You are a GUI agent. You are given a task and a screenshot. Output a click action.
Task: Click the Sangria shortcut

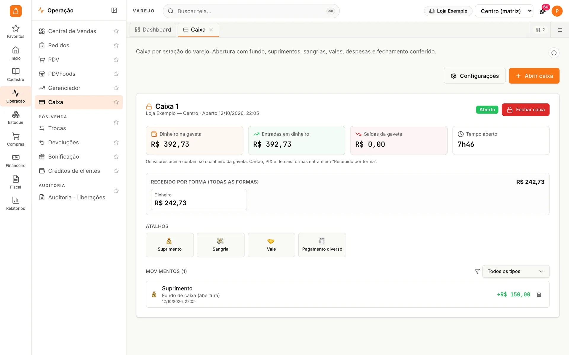point(220,245)
